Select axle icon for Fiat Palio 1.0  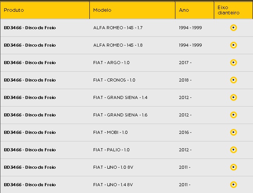coord(234,150)
